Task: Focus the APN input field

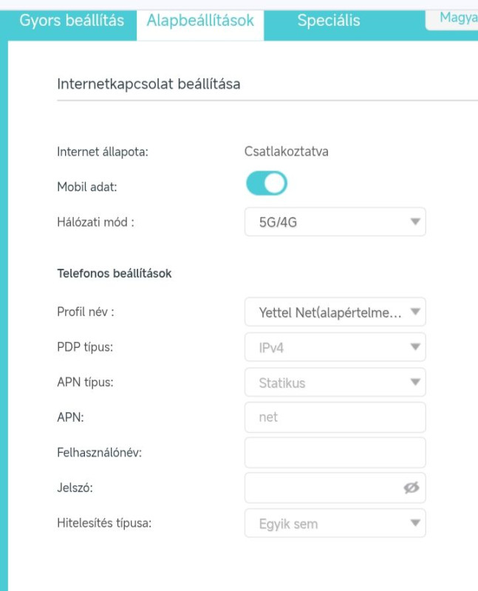Action: [x=335, y=417]
